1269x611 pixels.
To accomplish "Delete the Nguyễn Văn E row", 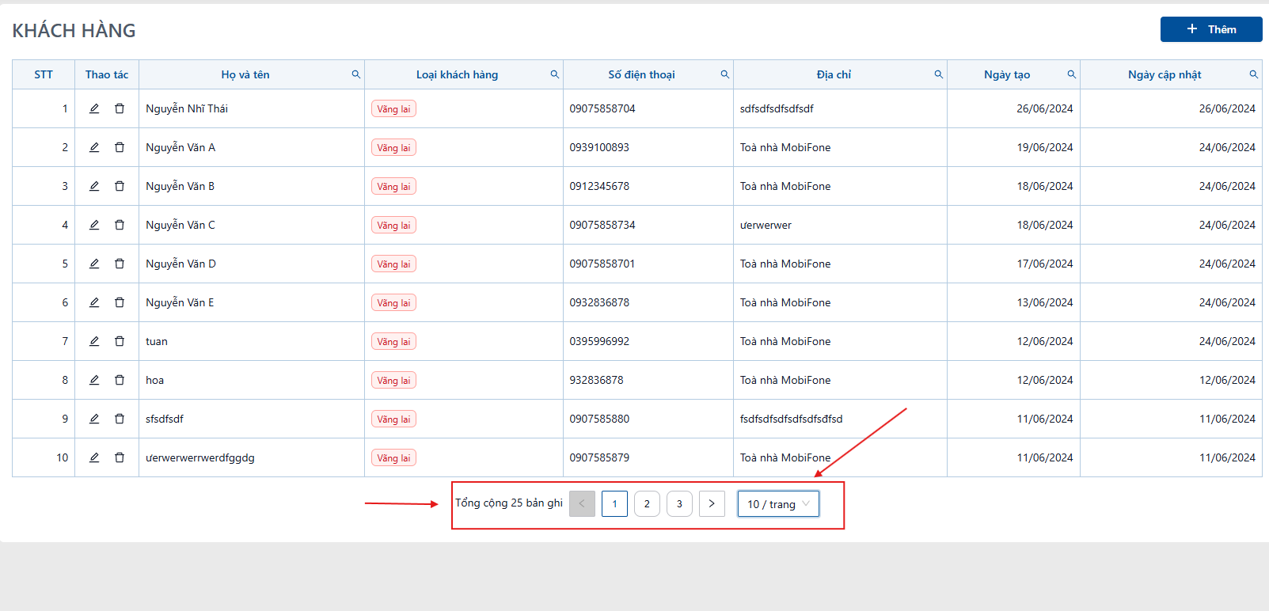I will (x=120, y=302).
